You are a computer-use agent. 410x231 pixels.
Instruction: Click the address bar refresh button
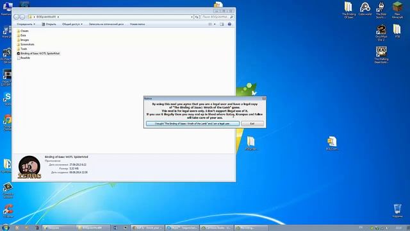197,17
